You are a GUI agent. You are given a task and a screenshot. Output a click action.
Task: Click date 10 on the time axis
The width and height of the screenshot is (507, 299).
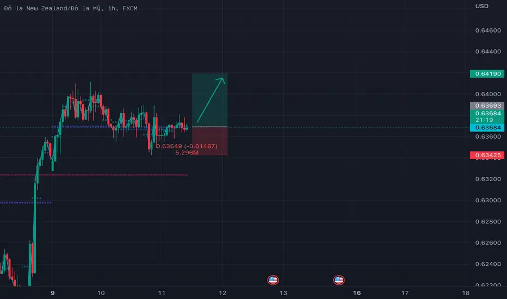(x=101, y=293)
